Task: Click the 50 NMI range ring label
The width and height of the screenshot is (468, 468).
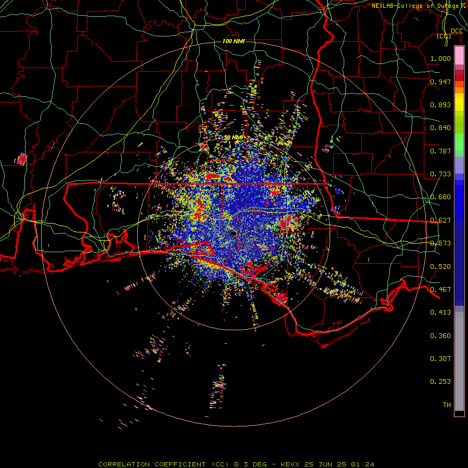Action: click(233, 138)
